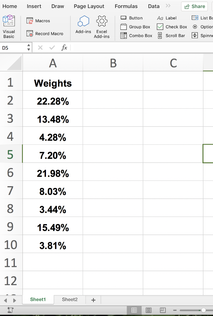
Task: Switch to the Sheet2 tab
Action: [x=69, y=299]
